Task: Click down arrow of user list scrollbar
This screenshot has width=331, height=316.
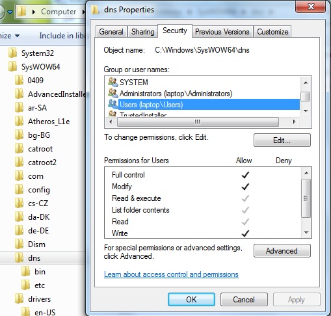Action: [306, 111]
